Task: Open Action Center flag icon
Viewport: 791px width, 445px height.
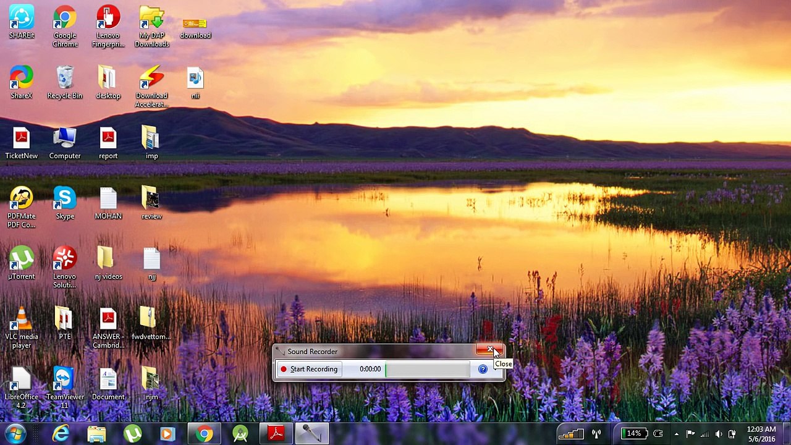Action: pyautogui.click(x=690, y=434)
